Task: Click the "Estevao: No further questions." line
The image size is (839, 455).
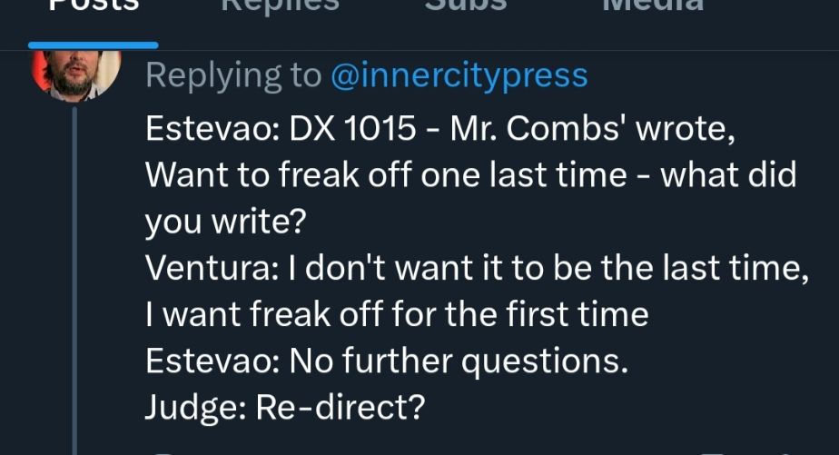Action: [387, 361]
